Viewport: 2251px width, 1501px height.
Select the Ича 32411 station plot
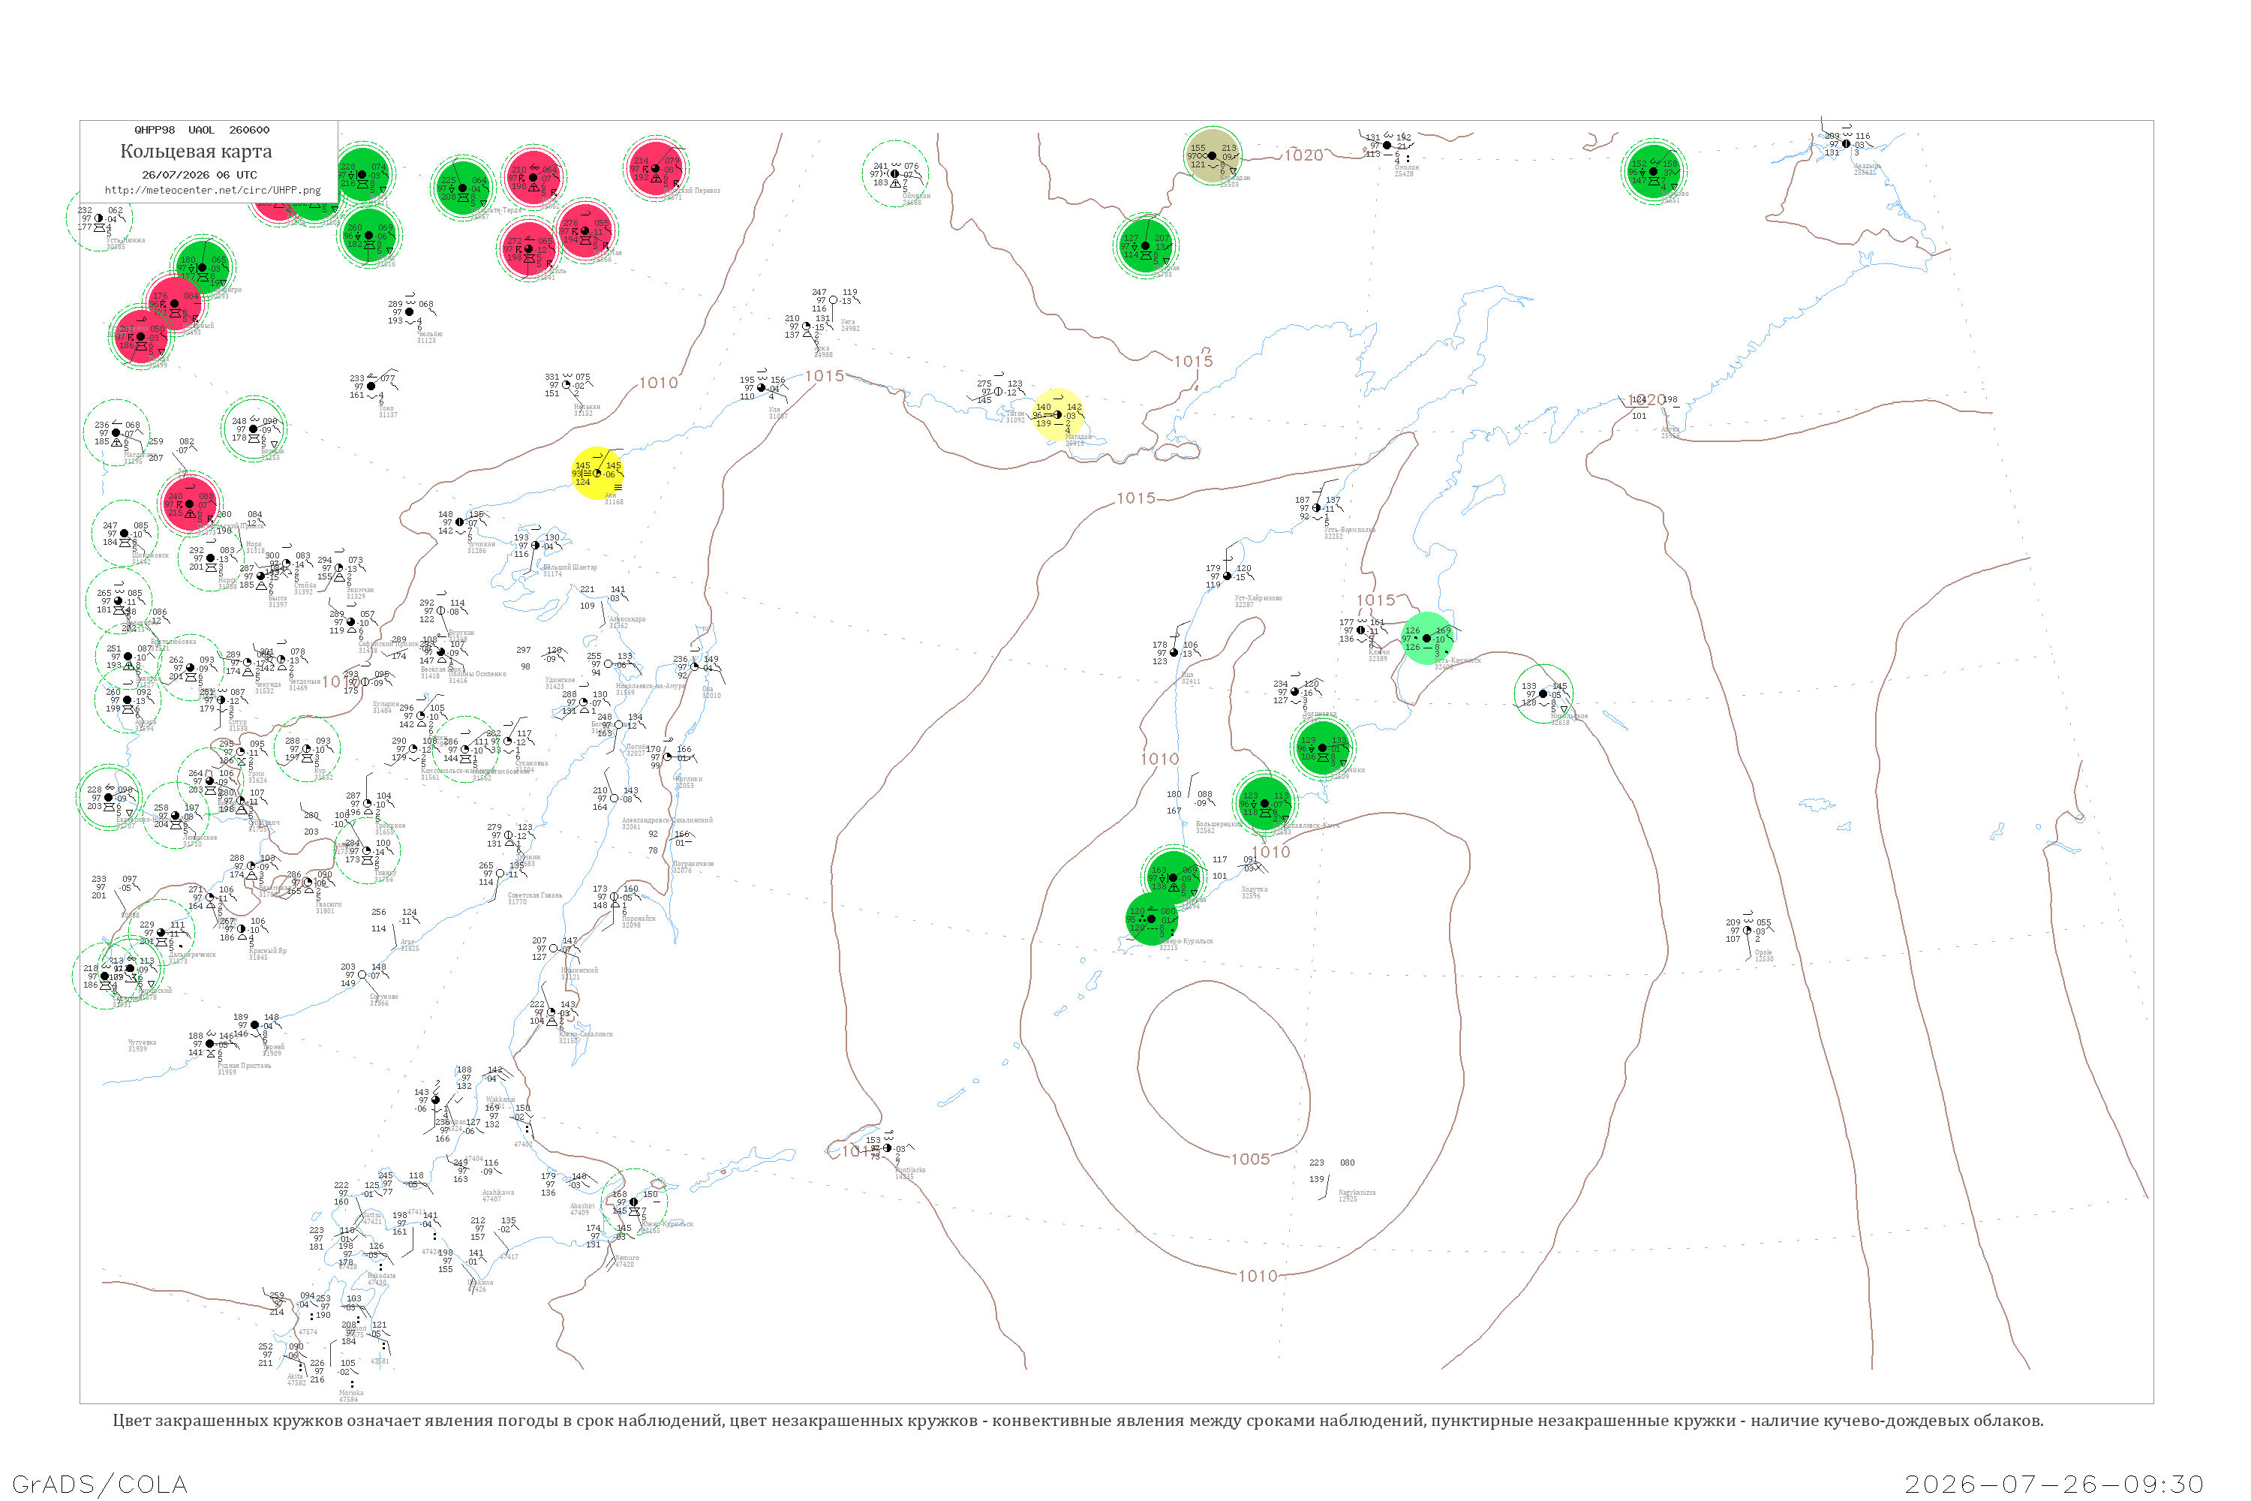(1174, 653)
